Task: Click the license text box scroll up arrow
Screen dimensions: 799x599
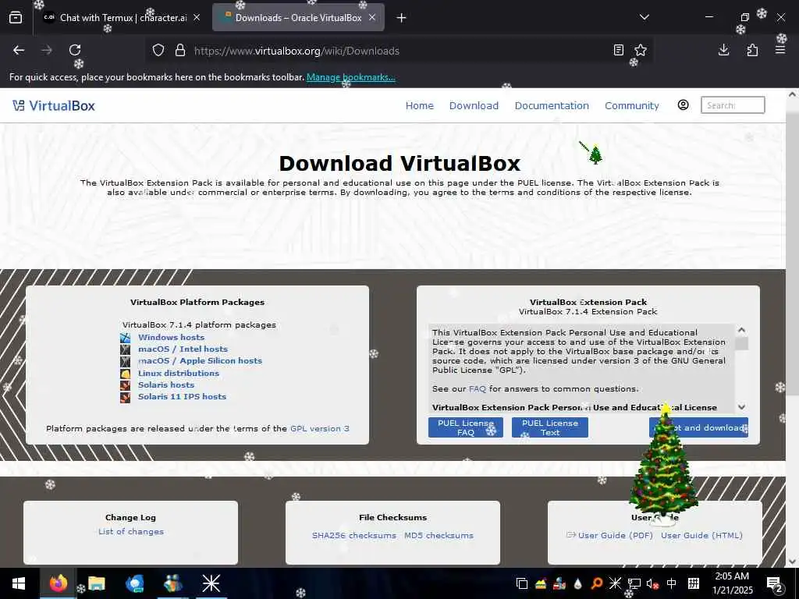Action: 741,330
